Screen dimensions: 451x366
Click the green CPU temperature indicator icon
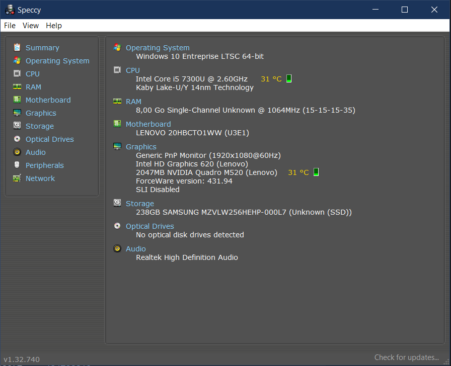289,78
